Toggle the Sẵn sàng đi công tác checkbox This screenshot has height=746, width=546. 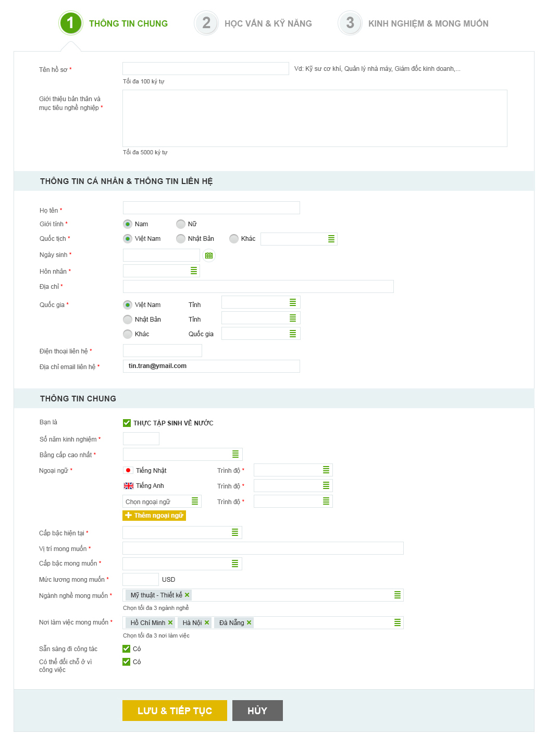(126, 649)
